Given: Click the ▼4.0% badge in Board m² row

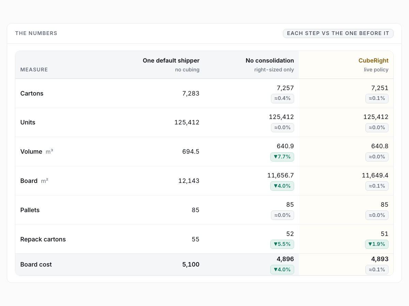Looking at the screenshot, I should click(282, 186).
